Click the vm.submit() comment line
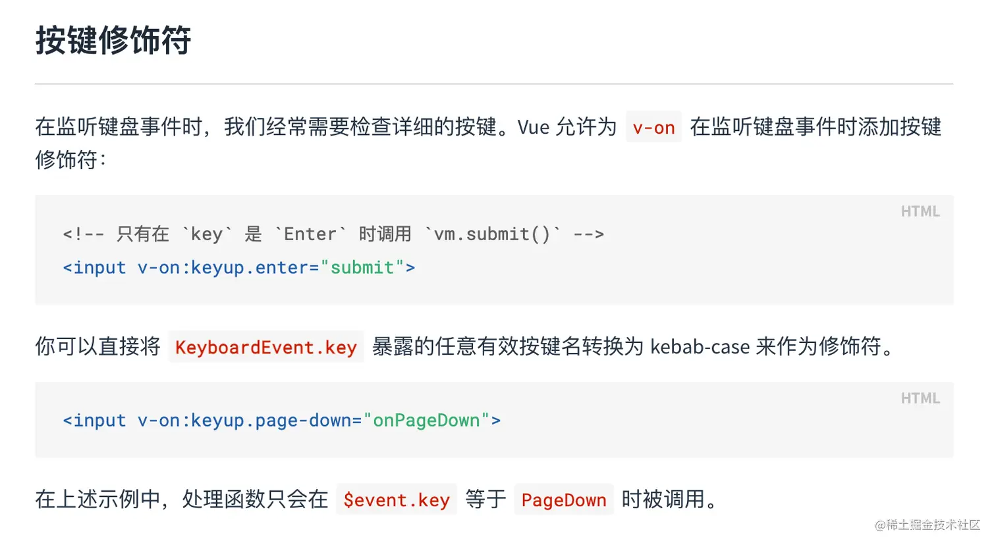Viewport: 996px width, 547px height. click(333, 234)
